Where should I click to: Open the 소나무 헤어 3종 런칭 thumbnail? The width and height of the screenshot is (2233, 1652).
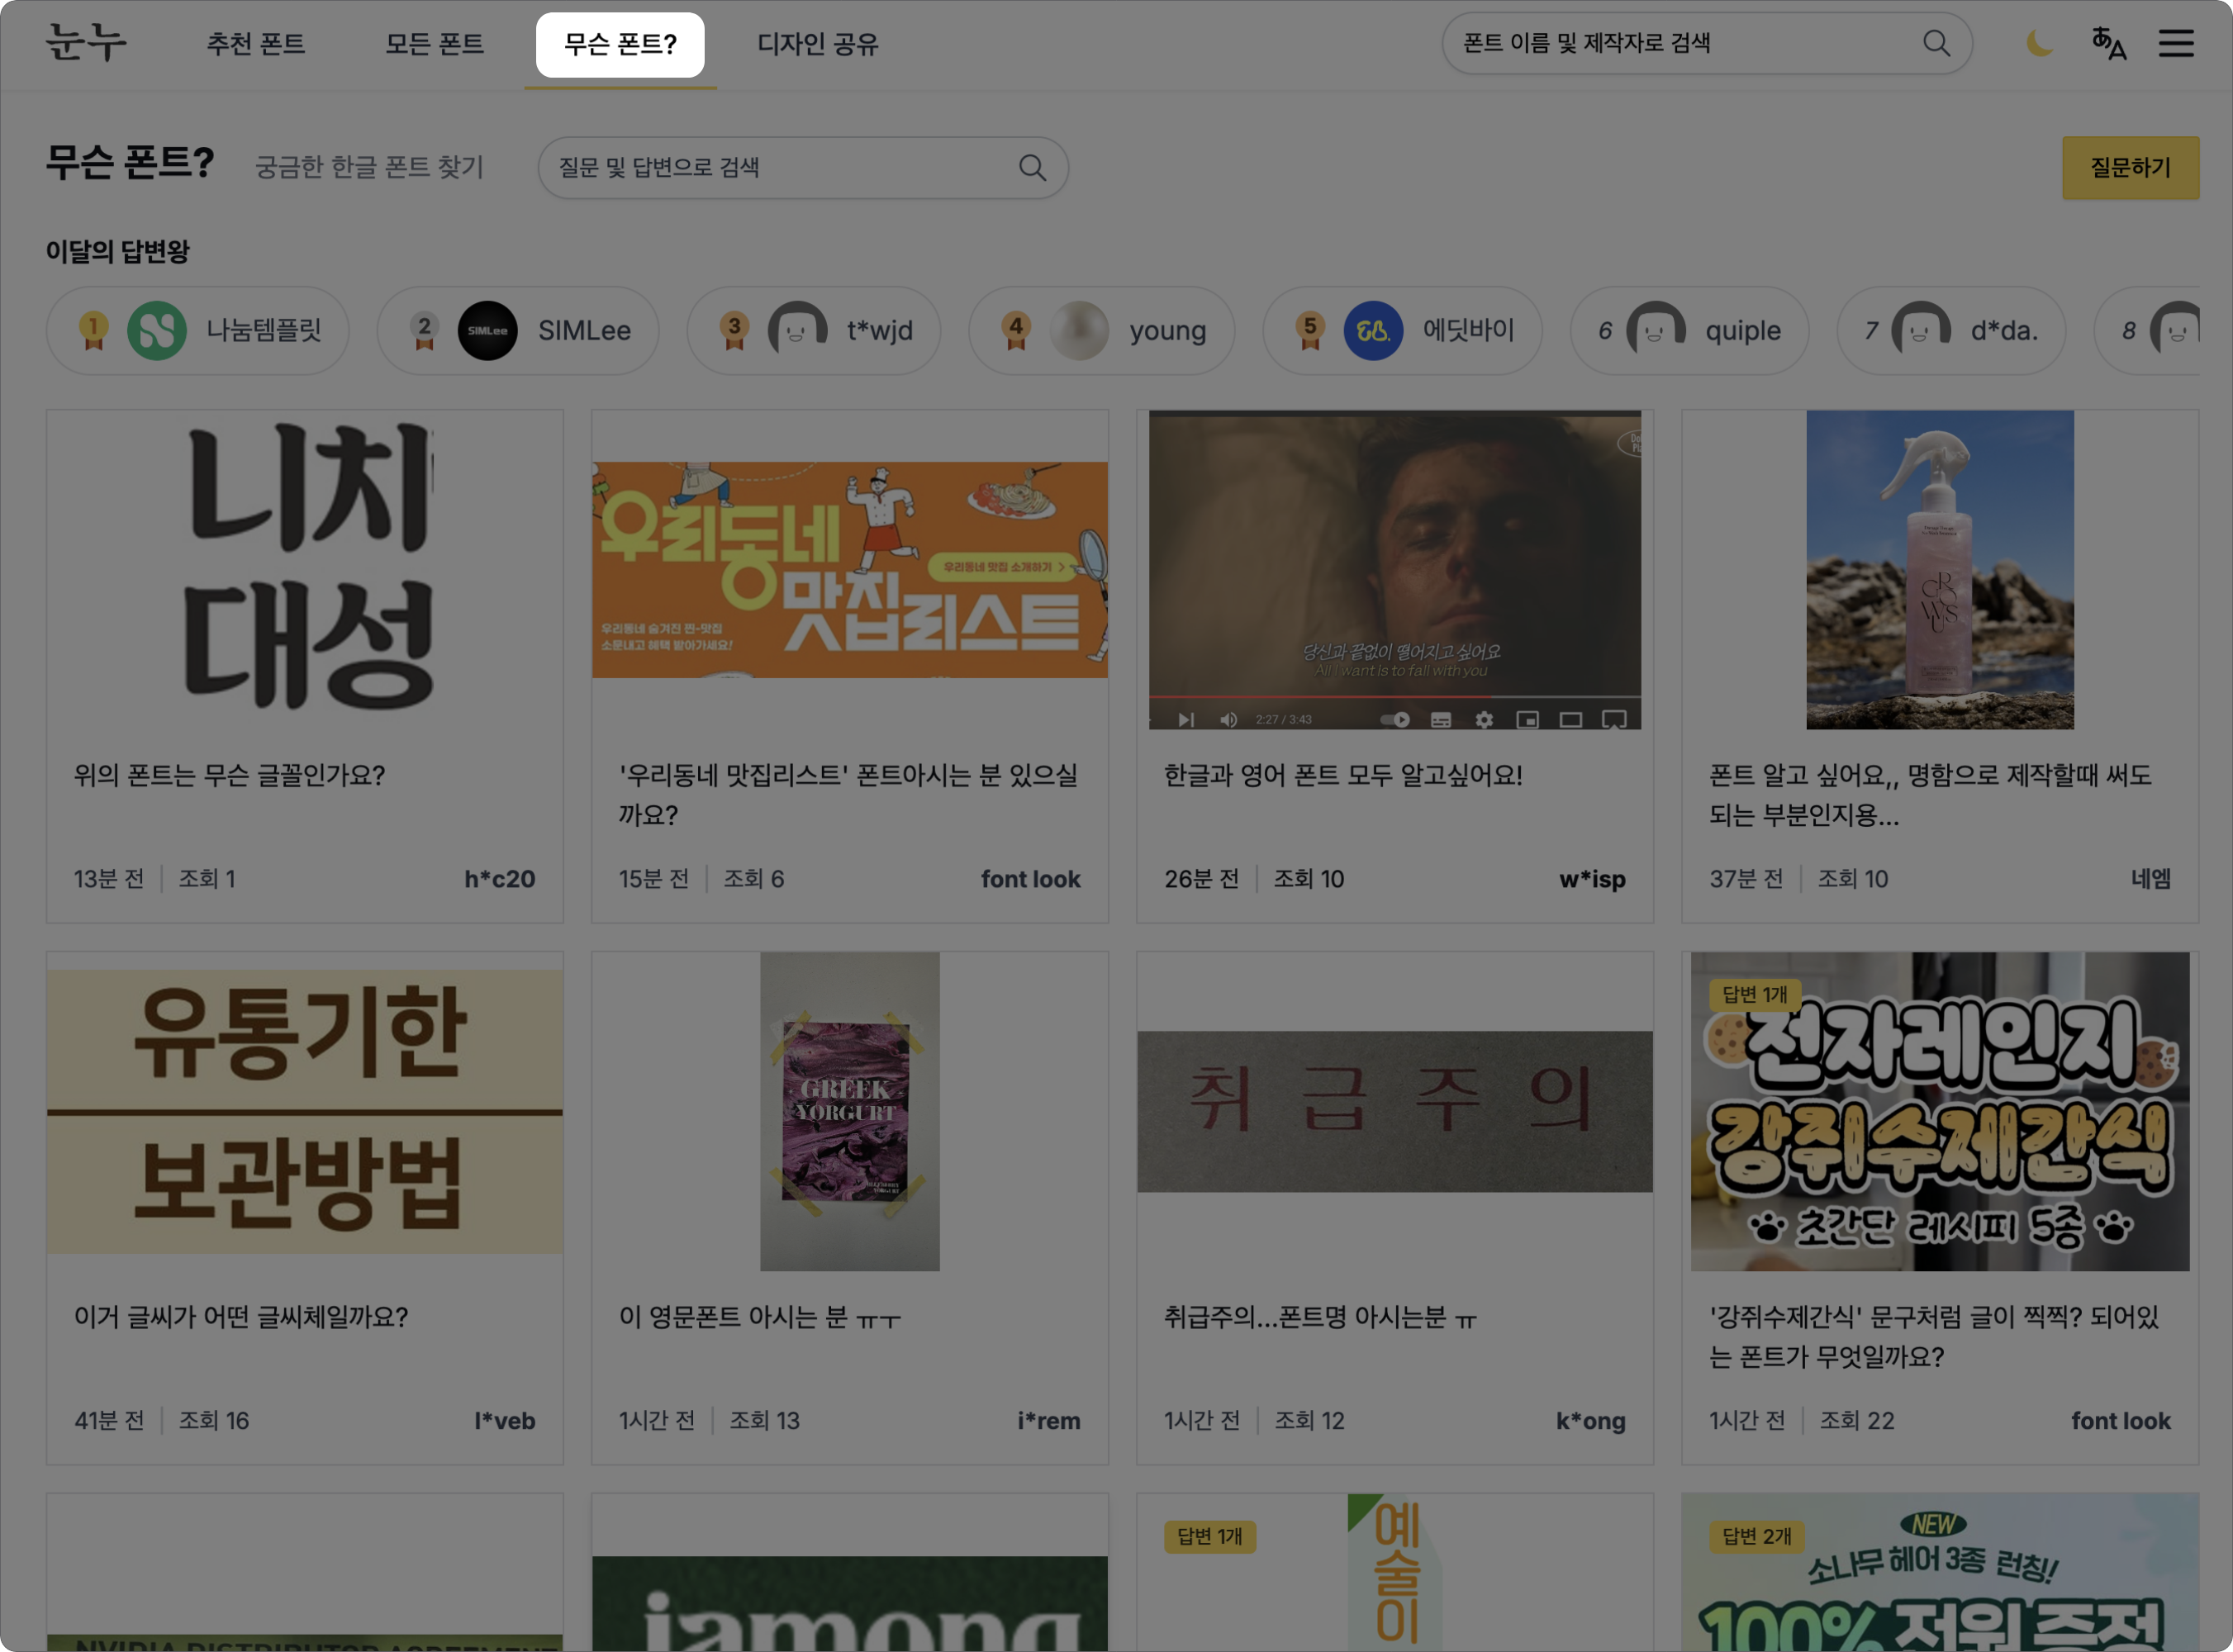pos(1940,1573)
